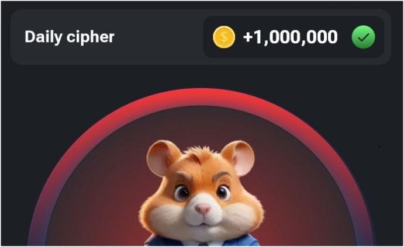Click the dark reward pill beside the coin
The width and height of the screenshot is (404, 247).
(293, 37)
